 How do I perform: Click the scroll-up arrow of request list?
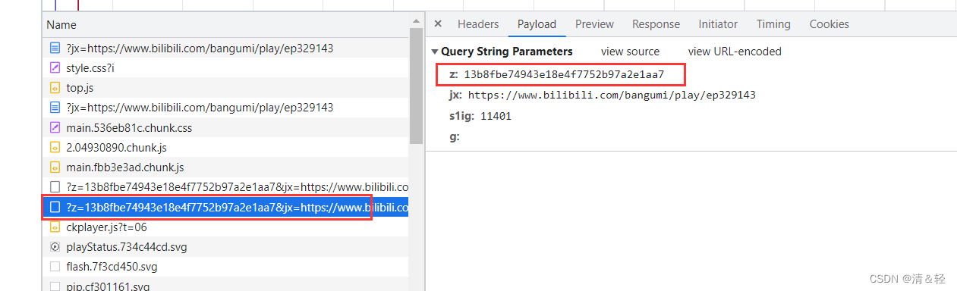tap(416, 22)
